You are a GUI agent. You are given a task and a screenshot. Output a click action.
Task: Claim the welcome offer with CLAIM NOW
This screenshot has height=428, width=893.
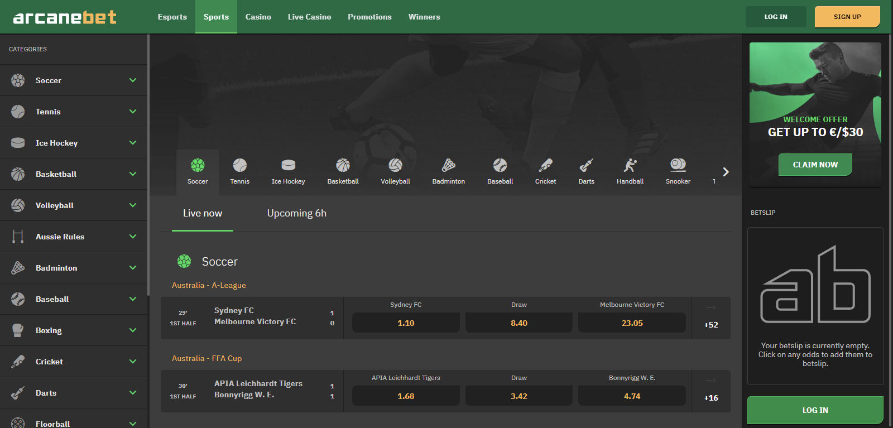coord(815,165)
